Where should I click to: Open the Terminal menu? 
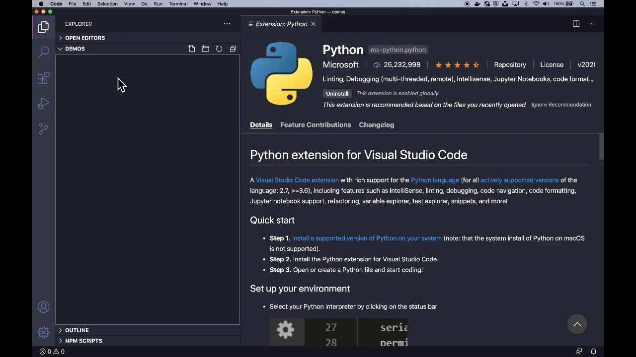coord(178,4)
